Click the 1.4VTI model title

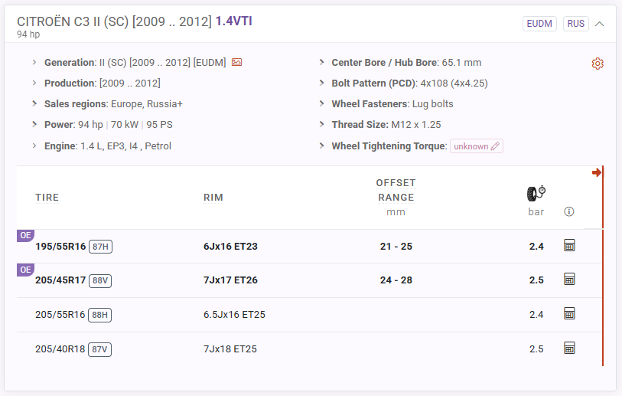233,21
